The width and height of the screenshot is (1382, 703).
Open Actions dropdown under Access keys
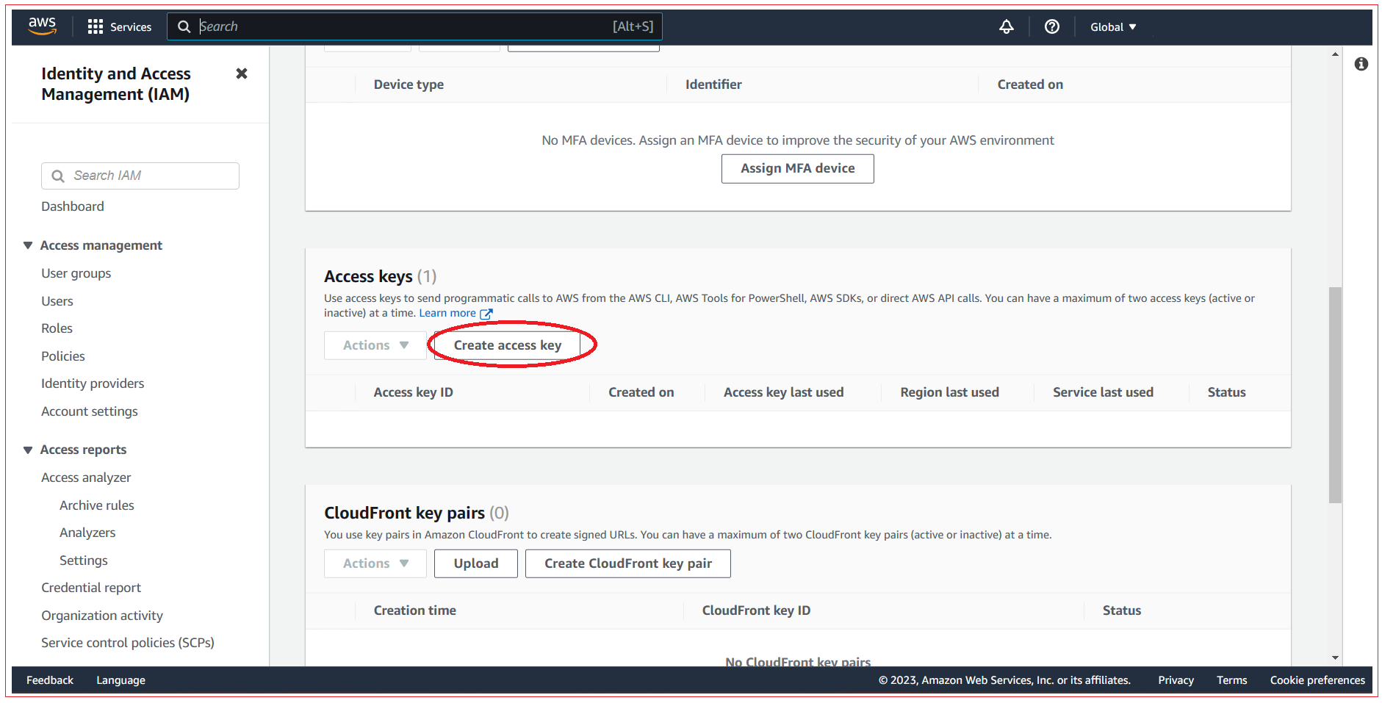tap(375, 345)
